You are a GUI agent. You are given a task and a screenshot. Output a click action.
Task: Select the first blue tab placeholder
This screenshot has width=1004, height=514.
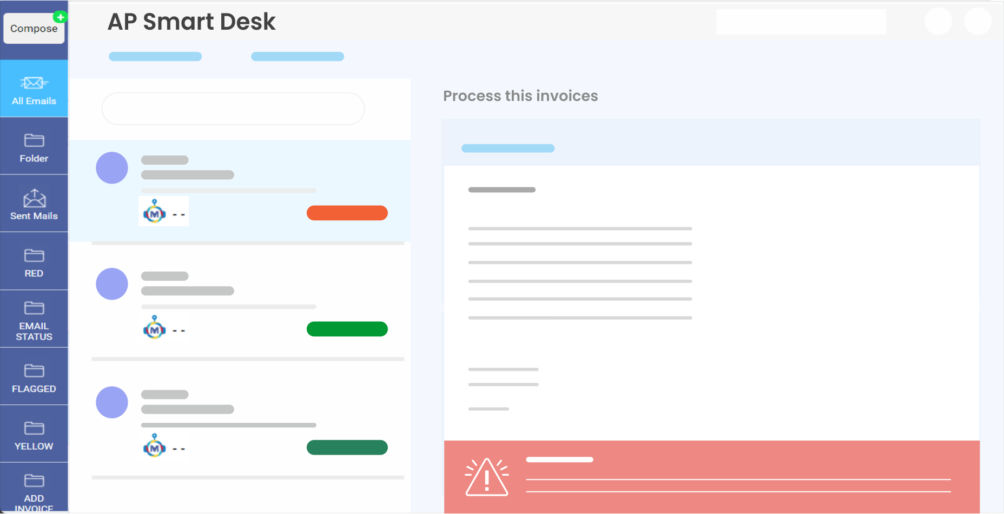point(155,57)
